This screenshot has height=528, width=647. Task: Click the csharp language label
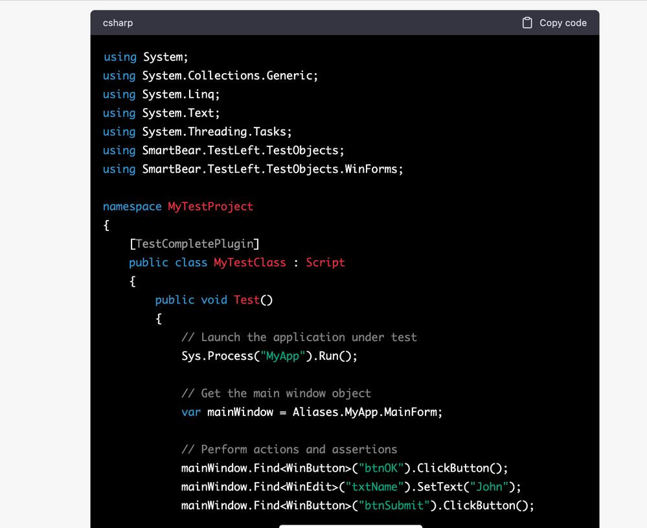coord(118,23)
